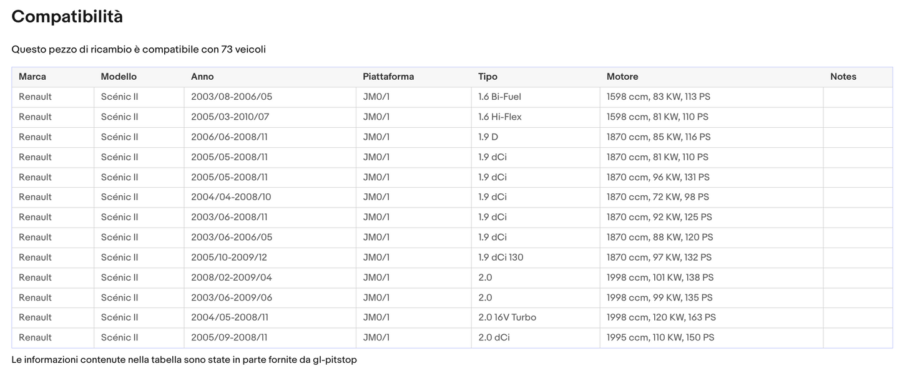Viewport: 902px width, 371px height.
Task: Click the Compatibilità section heading
Action: coord(67,17)
